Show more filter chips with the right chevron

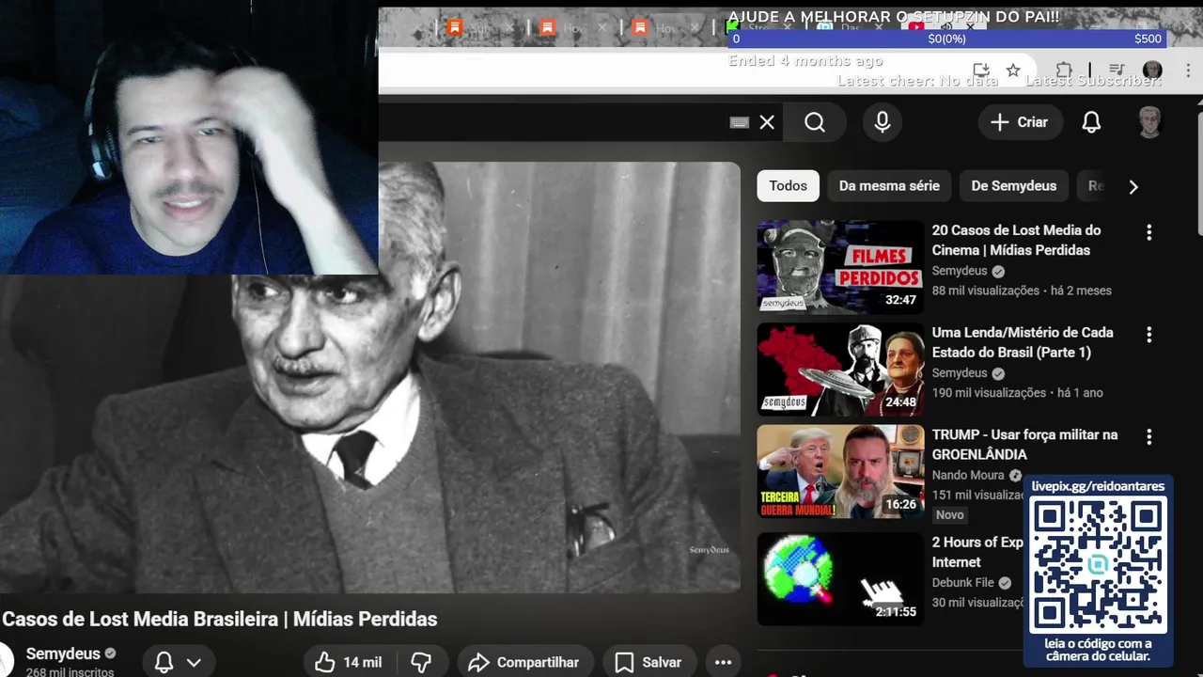[x=1133, y=186]
